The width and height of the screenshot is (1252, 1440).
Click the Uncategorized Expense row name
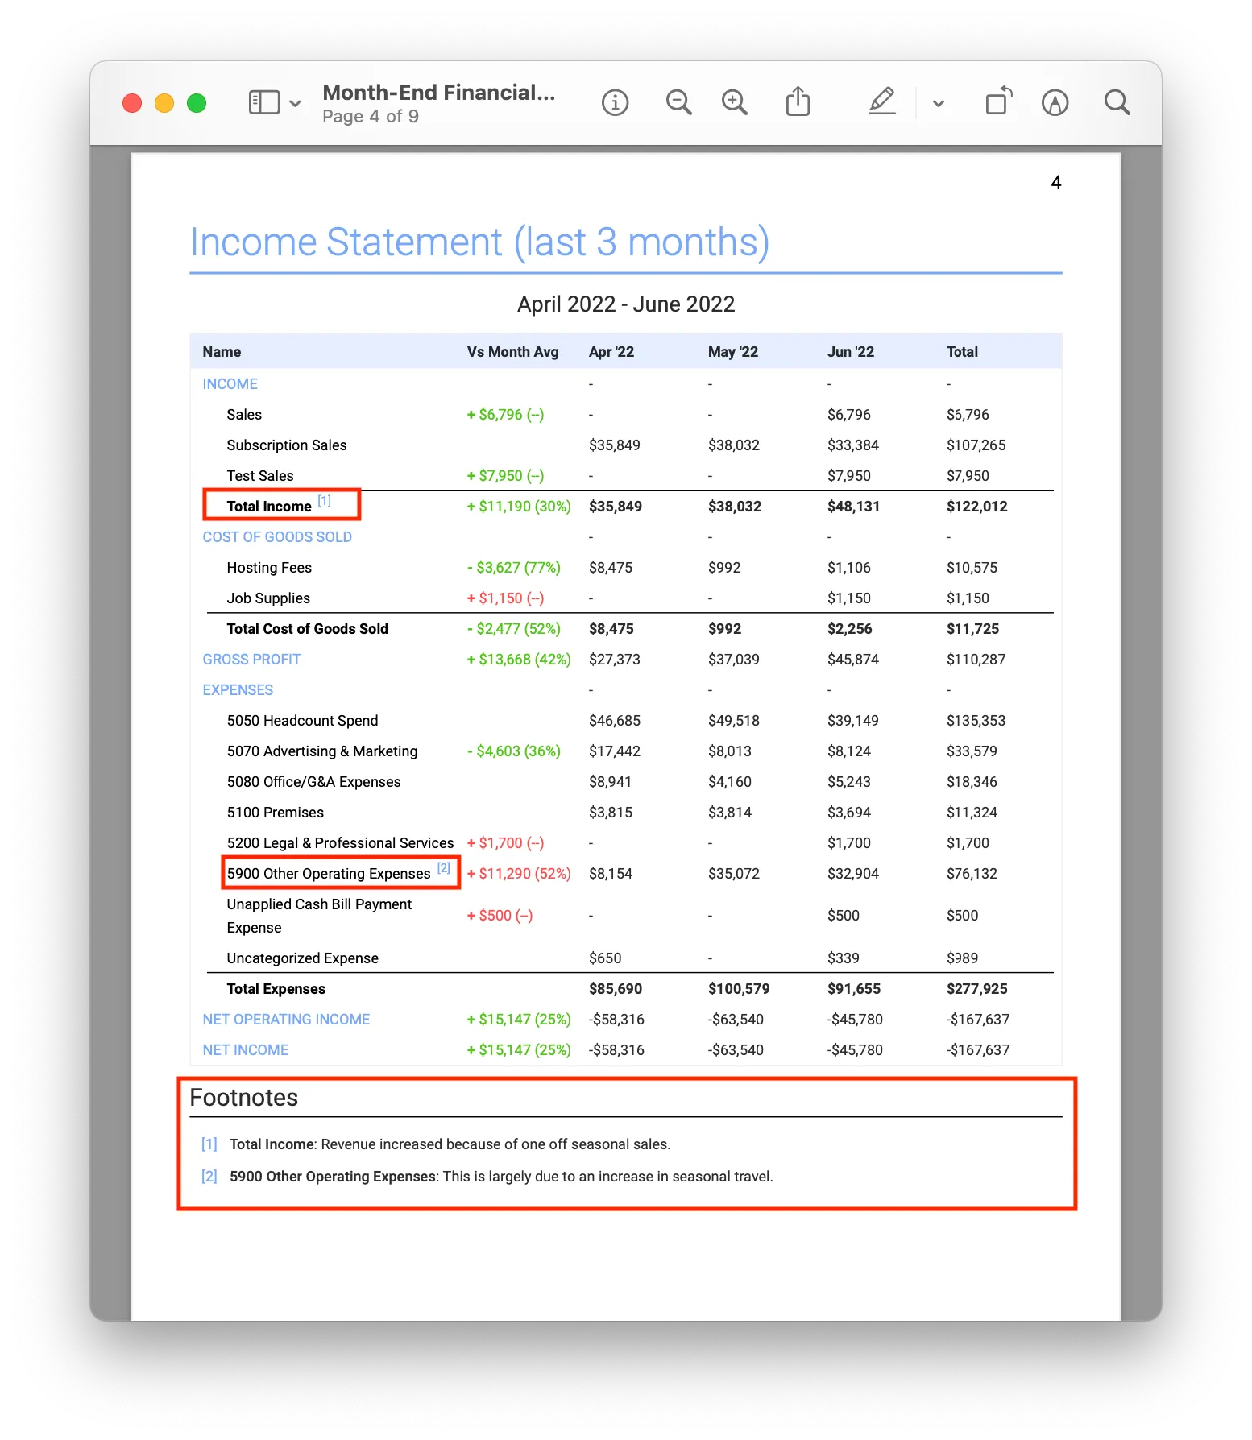(302, 958)
